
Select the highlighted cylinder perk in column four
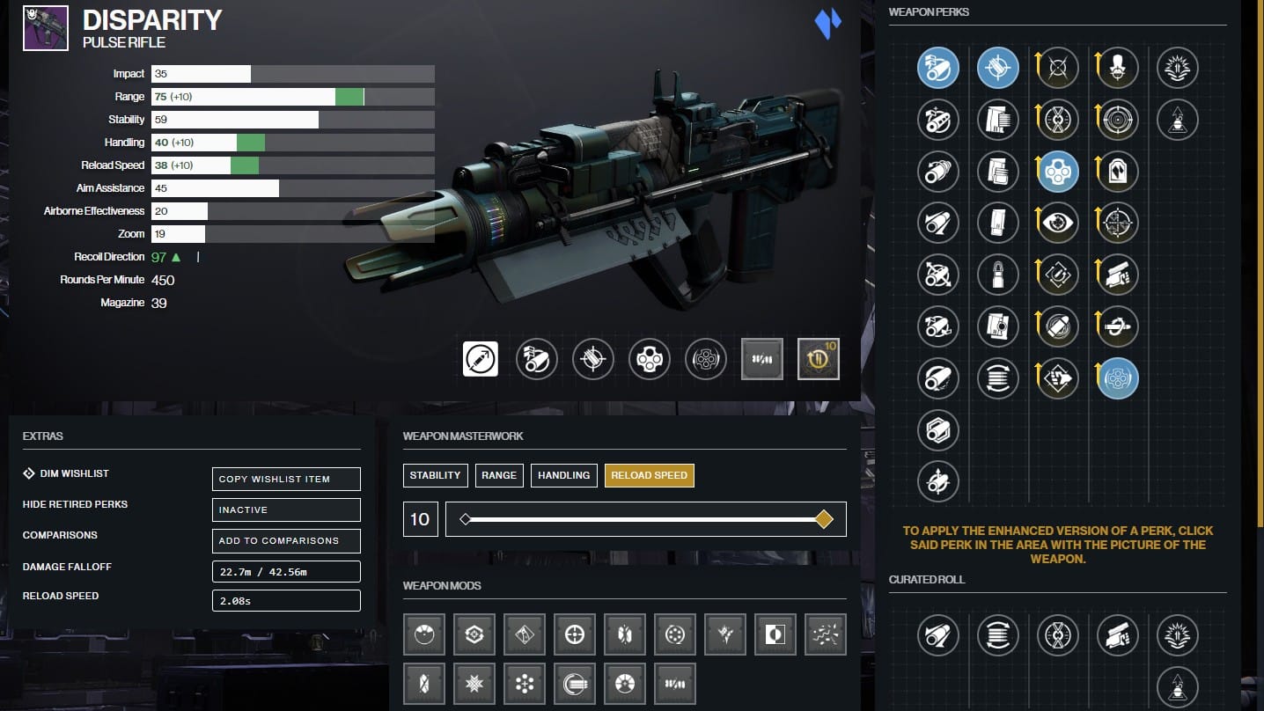[1118, 379]
